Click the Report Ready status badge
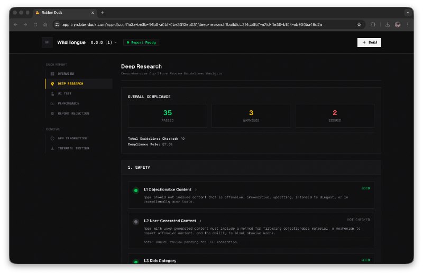 (141, 43)
